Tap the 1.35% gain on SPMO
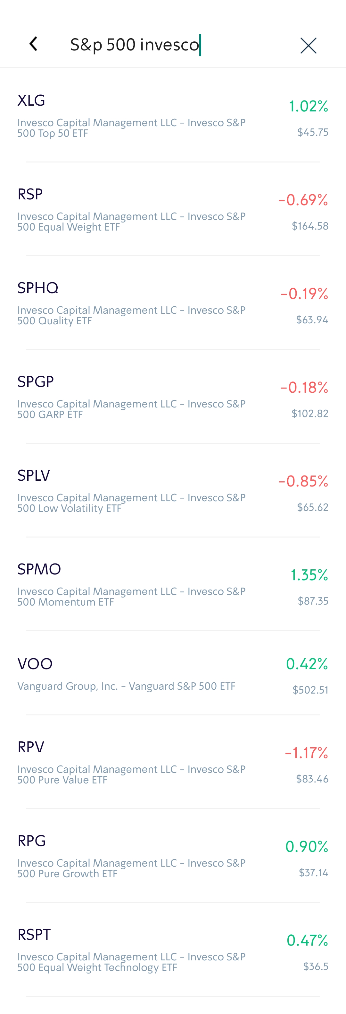Viewport: 346px width, 1014px height. pos(309,575)
